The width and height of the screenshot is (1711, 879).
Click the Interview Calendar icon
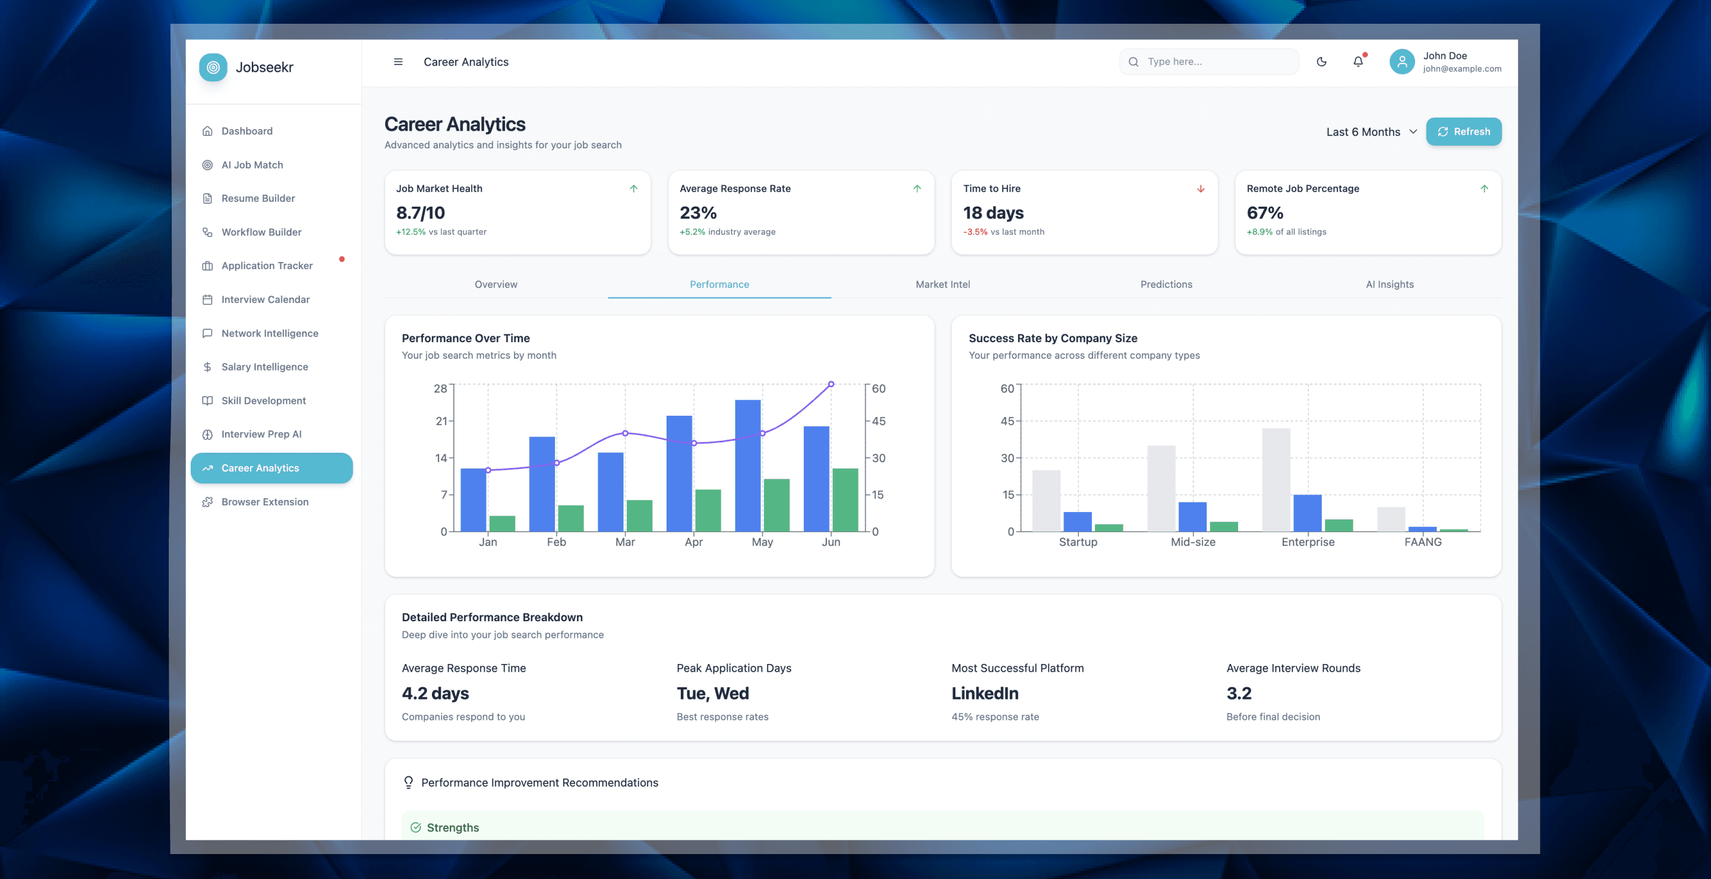(207, 299)
